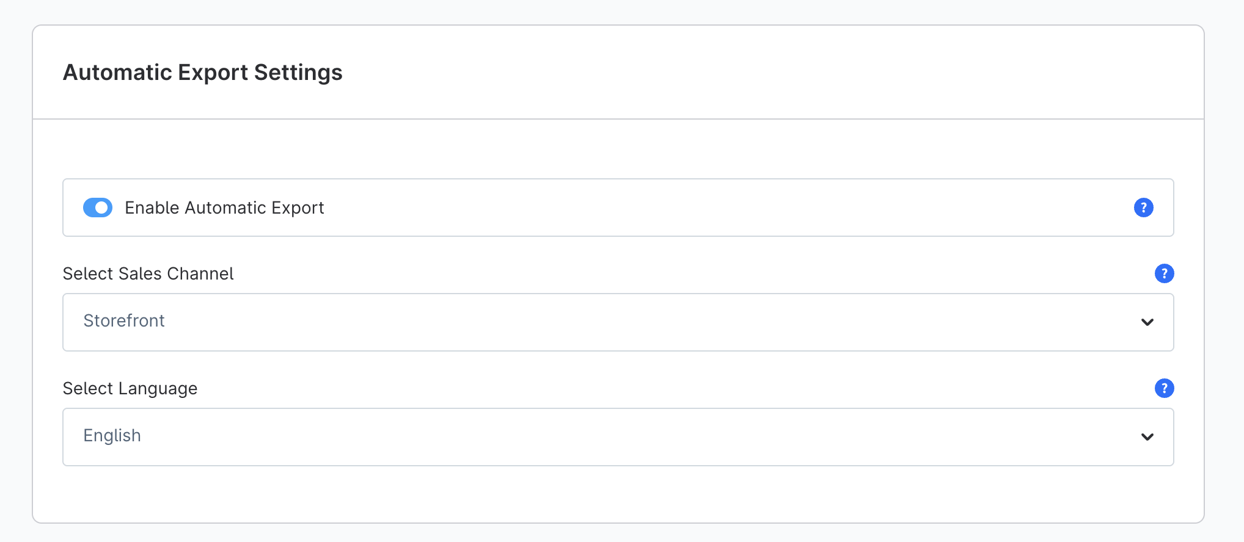
Task: Click the Automatic Export Settings heading
Action: pos(202,72)
